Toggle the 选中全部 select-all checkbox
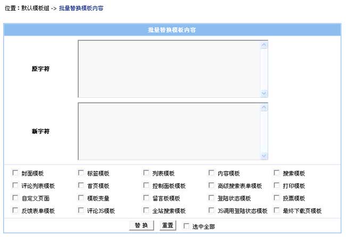 (186, 226)
